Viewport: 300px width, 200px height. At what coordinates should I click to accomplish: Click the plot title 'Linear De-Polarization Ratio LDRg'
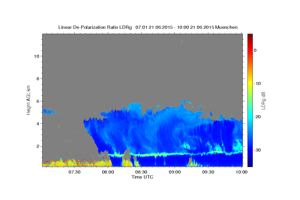(x=95, y=27)
